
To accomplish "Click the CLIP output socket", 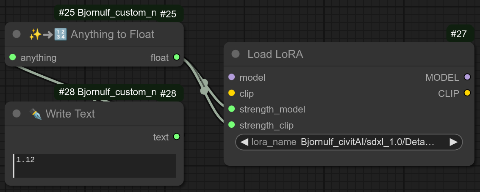I will click(467, 93).
